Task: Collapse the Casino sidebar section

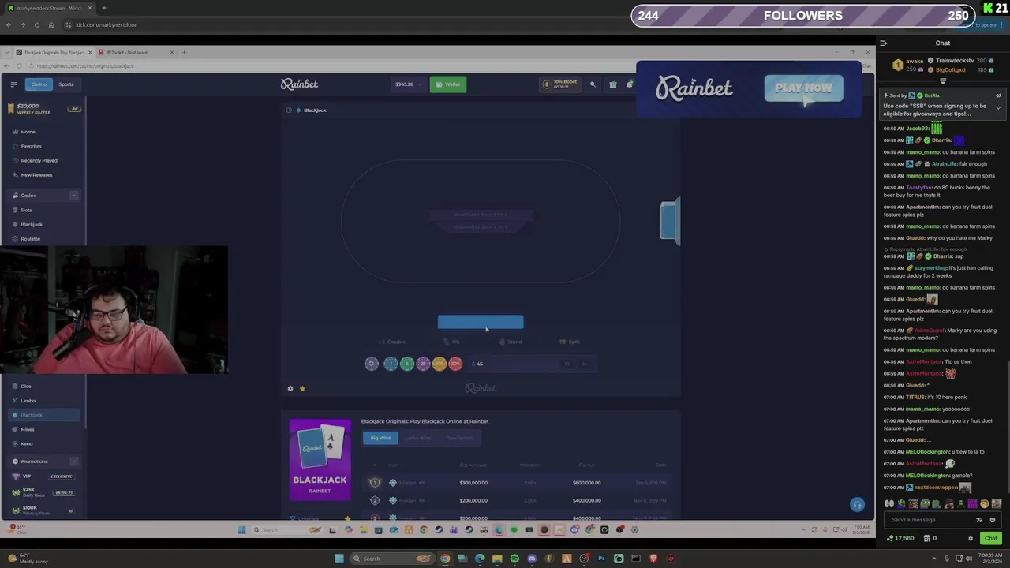Action: tap(74, 196)
